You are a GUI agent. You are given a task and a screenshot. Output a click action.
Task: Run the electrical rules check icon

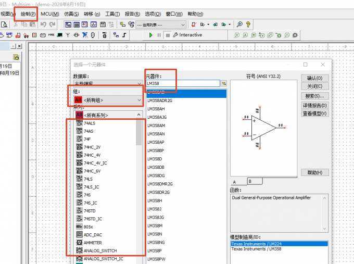click(194, 24)
